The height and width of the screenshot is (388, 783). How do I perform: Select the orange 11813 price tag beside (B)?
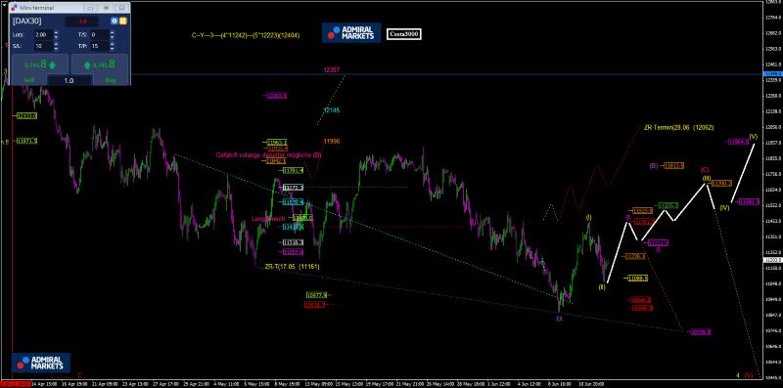click(674, 165)
